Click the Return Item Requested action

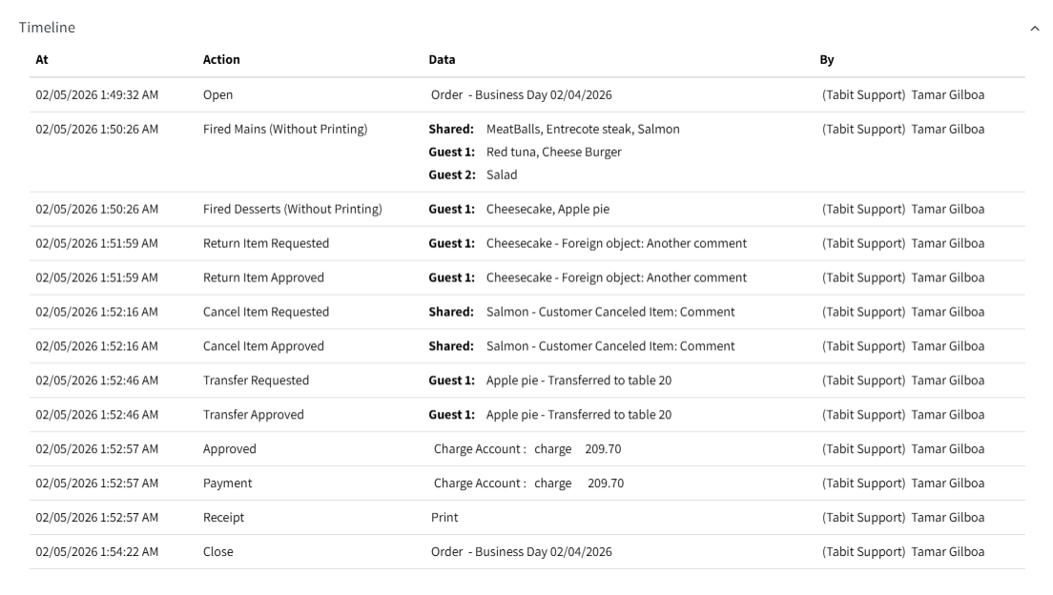tap(266, 243)
